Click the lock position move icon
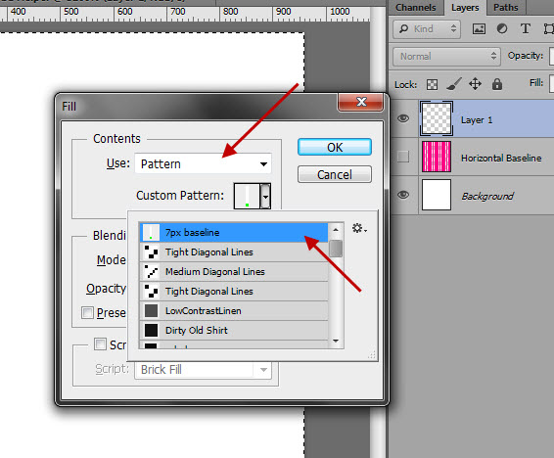Image resolution: width=554 pixels, height=458 pixels. tap(475, 84)
